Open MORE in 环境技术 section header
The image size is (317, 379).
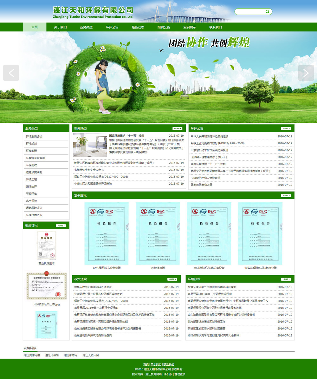pos(286,279)
